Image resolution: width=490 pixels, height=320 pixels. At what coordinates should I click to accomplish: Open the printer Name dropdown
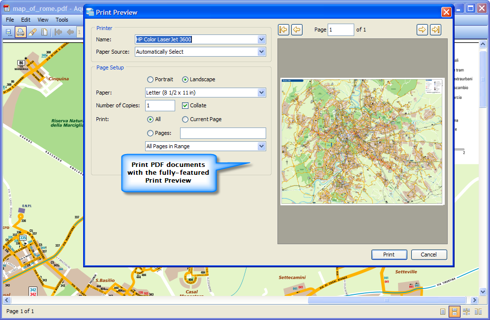click(x=261, y=39)
